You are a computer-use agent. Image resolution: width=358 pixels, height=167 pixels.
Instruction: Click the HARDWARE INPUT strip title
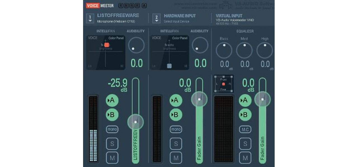(180, 16)
